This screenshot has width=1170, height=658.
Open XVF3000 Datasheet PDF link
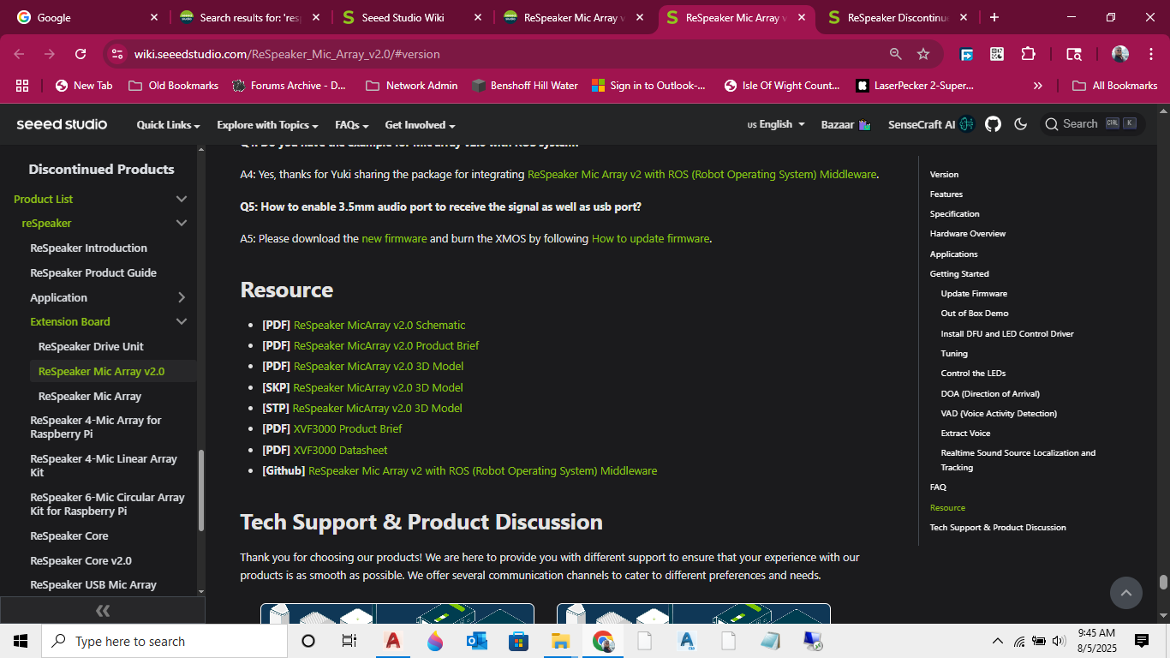(341, 450)
